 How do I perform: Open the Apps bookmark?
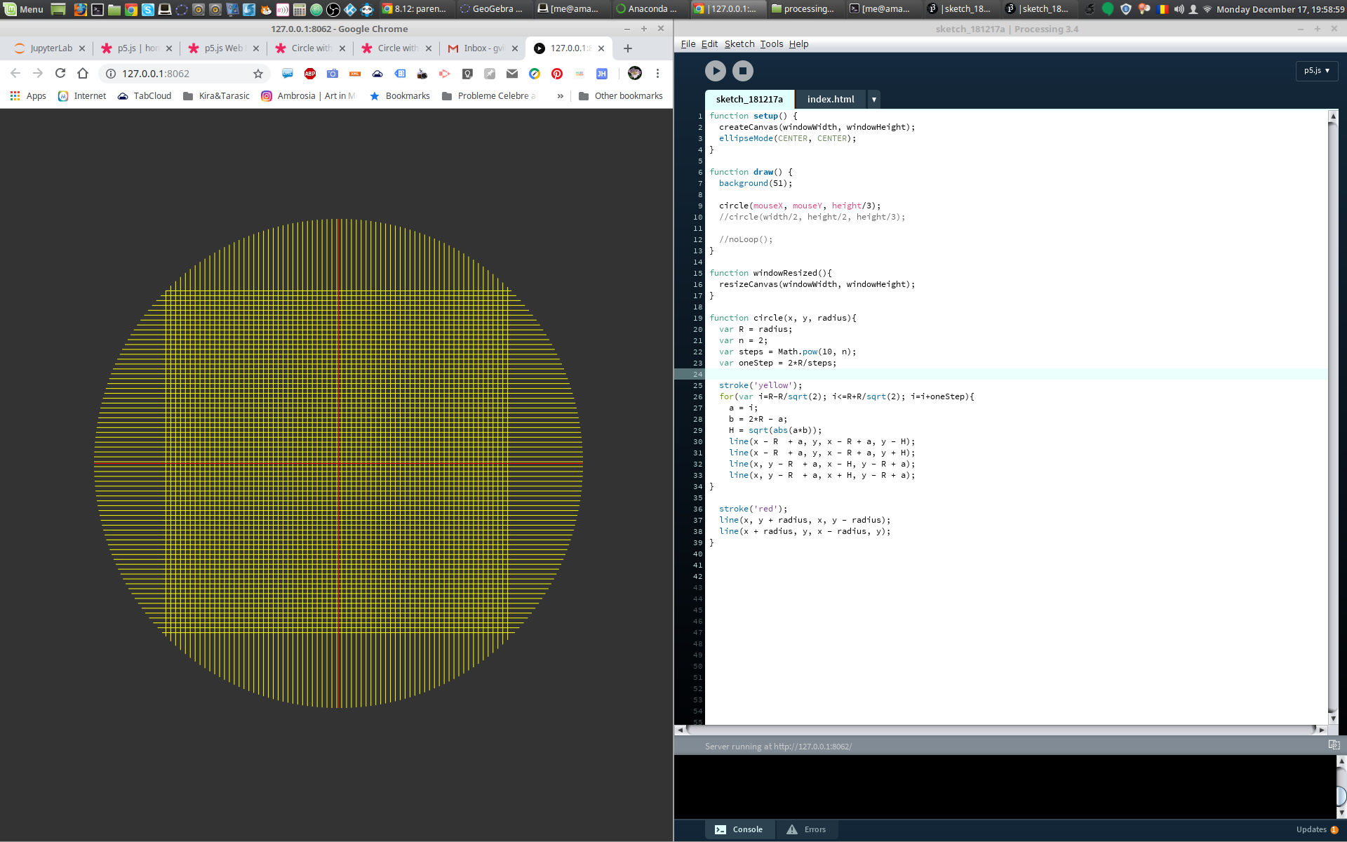(x=28, y=96)
